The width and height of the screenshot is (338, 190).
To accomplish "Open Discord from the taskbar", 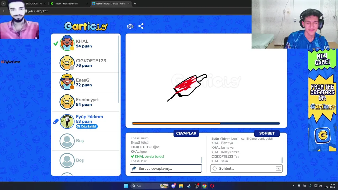I will coord(173,186).
